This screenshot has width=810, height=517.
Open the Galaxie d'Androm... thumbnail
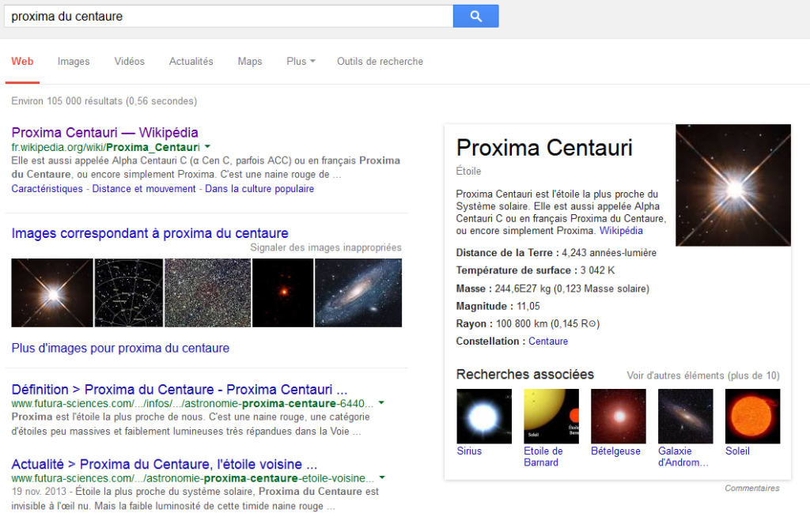686,417
